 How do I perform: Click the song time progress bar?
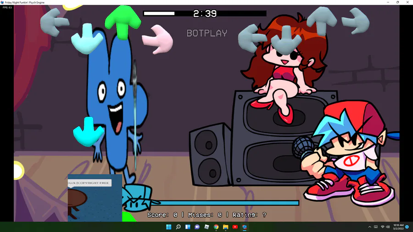pyautogui.click(x=205, y=13)
